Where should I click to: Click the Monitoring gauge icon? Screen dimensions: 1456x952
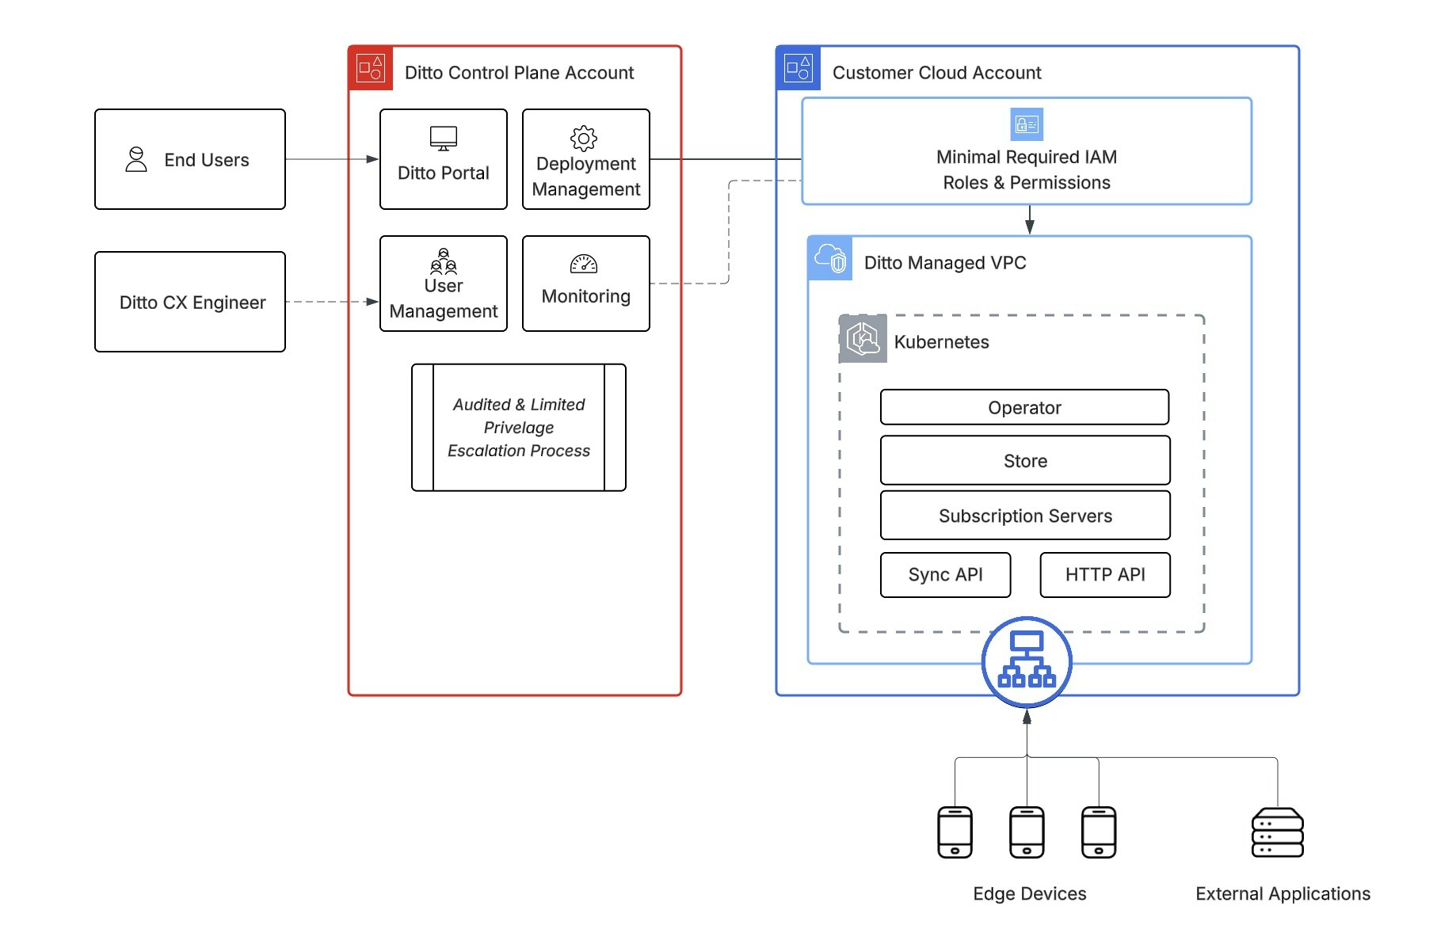tap(584, 264)
